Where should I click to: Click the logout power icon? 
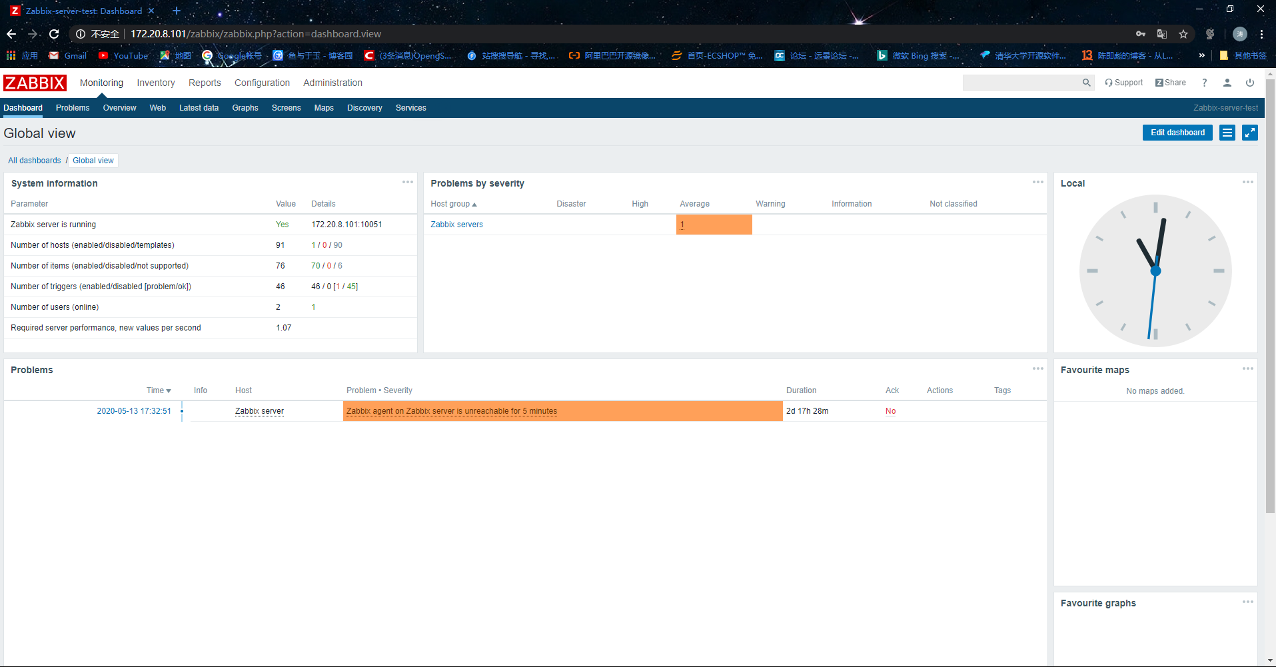coord(1250,83)
